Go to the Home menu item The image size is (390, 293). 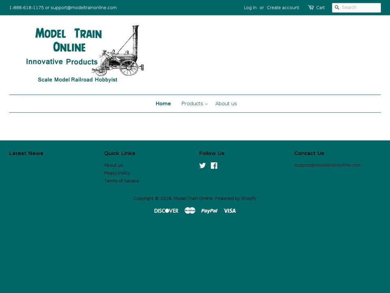tap(163, 104)
